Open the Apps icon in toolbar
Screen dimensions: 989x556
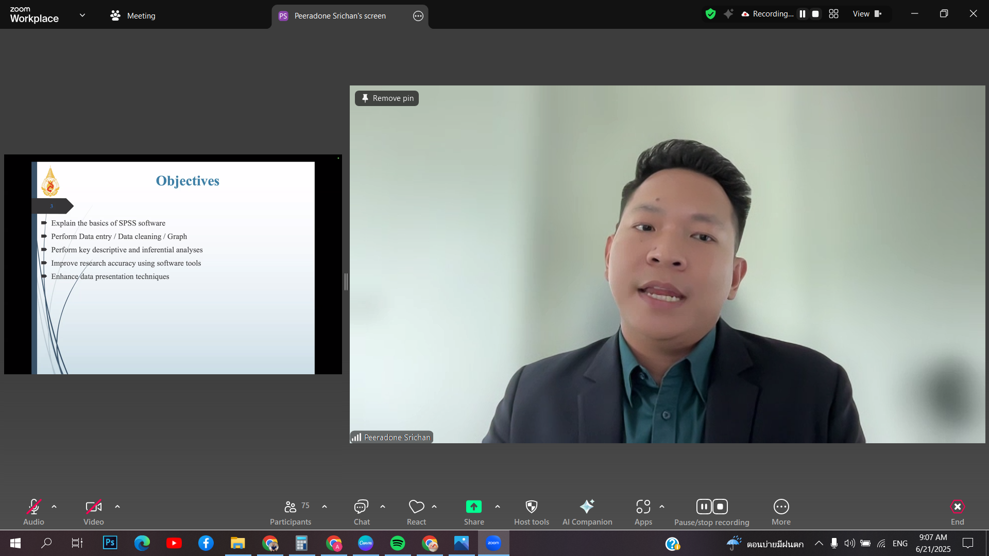click(x=643, y=507)
